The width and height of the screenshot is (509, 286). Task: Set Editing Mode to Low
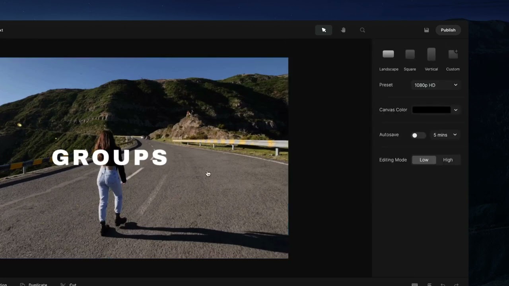(x=424, y=160)
